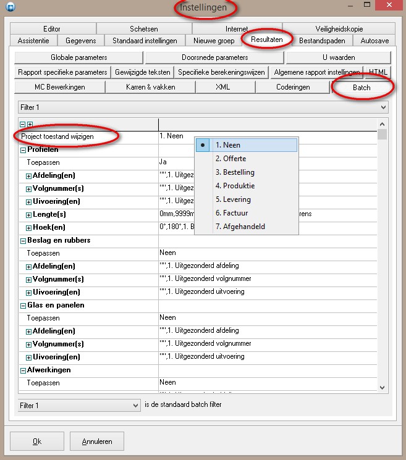Select the Project toestand wijzigen row
Viewport: 406px width, 460px height.
57,136
